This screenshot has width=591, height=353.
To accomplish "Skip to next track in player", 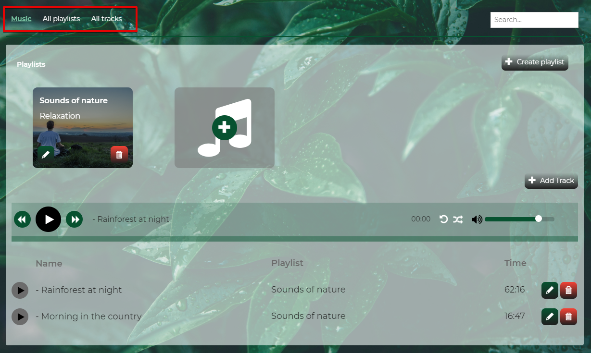I will point(75,219).
